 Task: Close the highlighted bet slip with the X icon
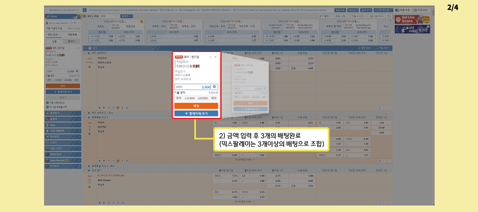click(x=215, y=57)
